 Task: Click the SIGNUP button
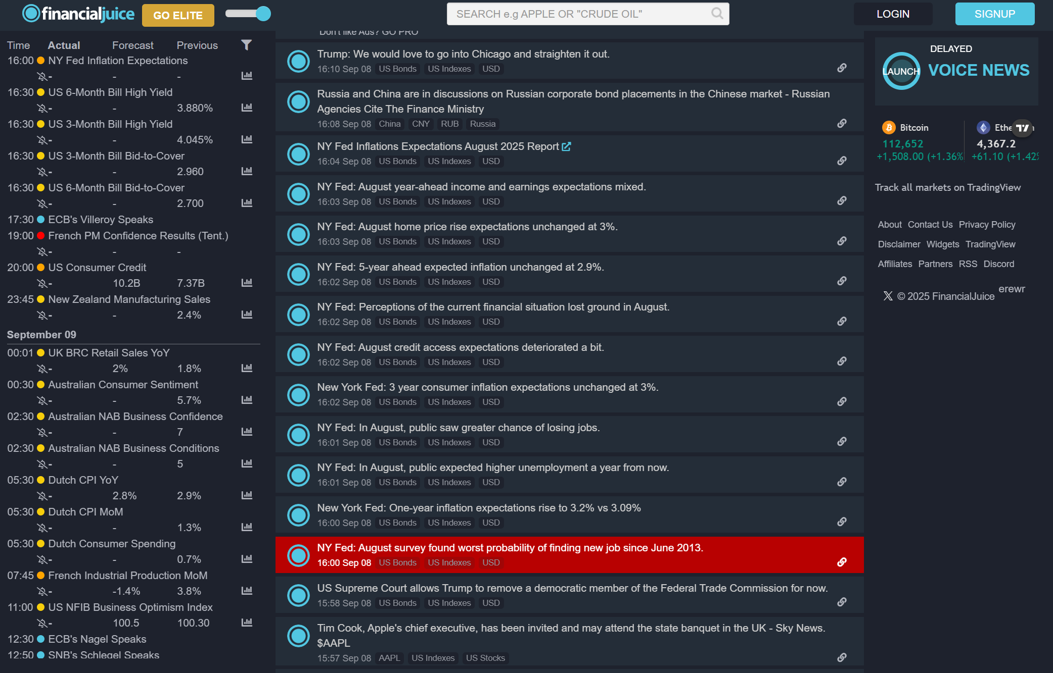994,14
